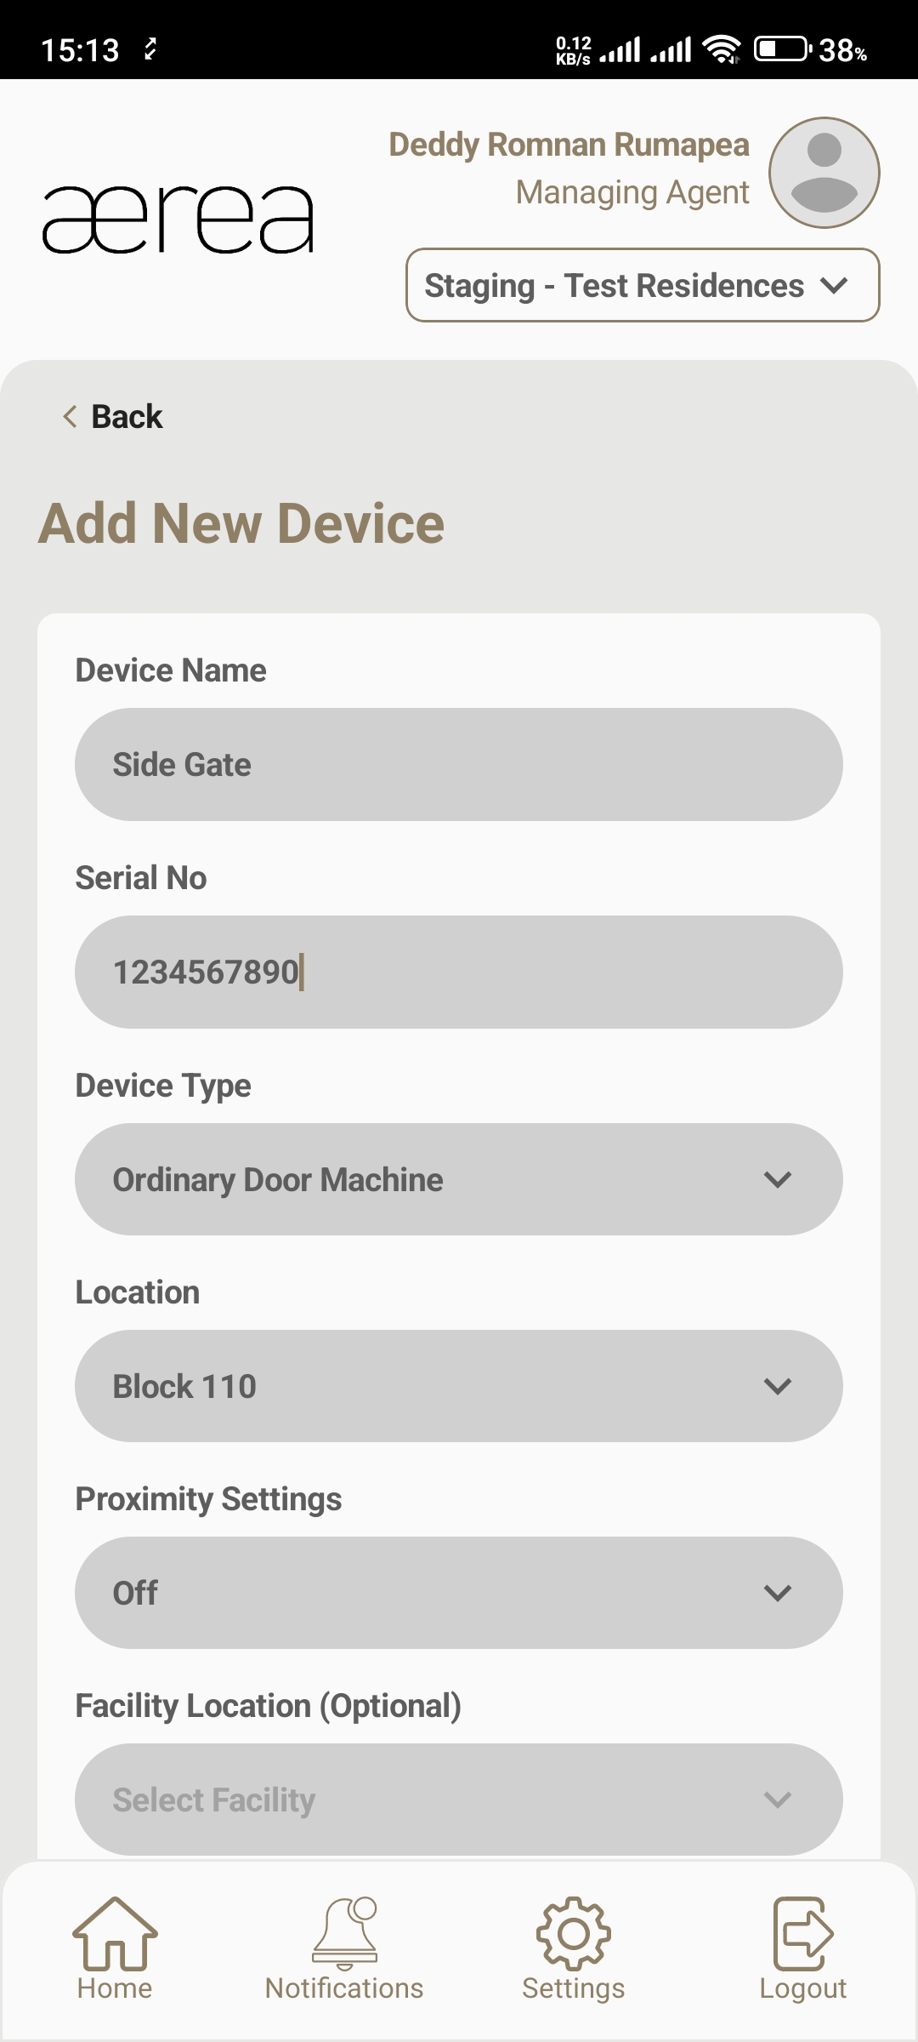The image size is (918, 2042).
Task: Tap the Home house icon
Action: [115, 1932]
